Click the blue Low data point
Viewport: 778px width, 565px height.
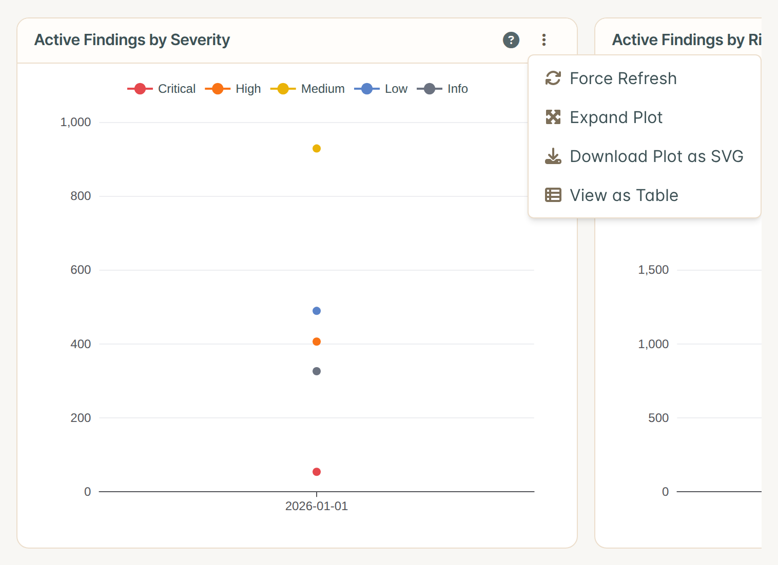click(x=317, y=311)
